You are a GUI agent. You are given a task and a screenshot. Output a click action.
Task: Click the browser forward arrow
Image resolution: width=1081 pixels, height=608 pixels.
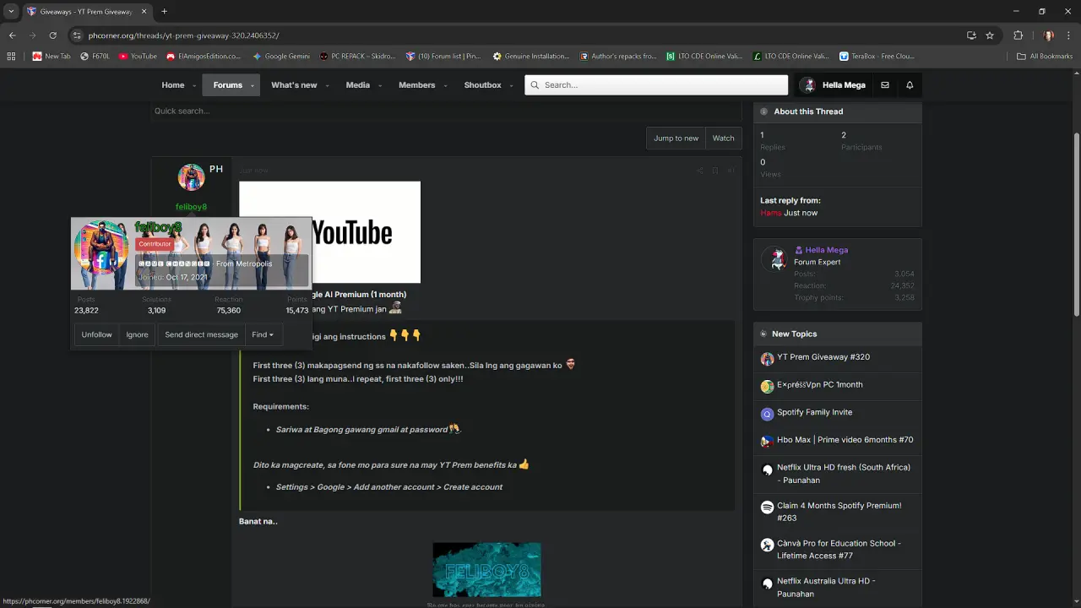[32, 35]
